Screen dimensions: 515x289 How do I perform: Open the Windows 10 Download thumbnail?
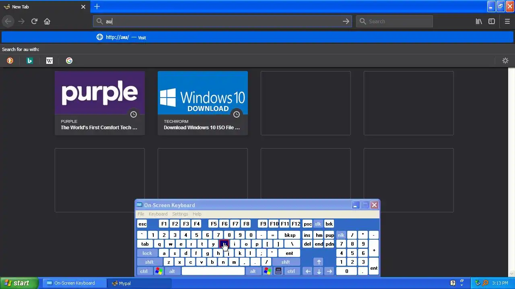coord(203,103)
